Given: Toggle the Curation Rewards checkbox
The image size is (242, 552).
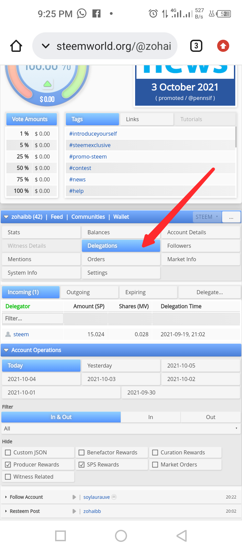Looking at the screenshot, I should click(155, 452).
